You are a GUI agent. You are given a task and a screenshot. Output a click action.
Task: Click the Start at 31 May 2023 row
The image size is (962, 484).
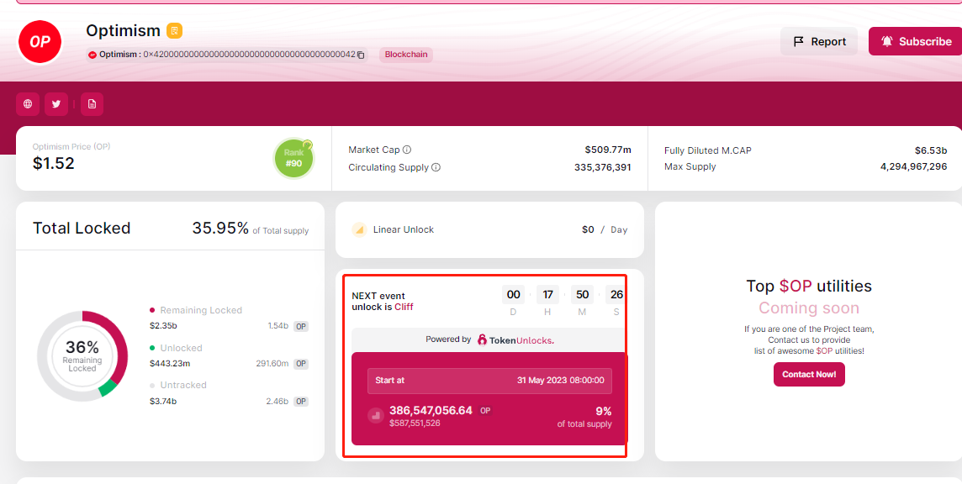489,381
